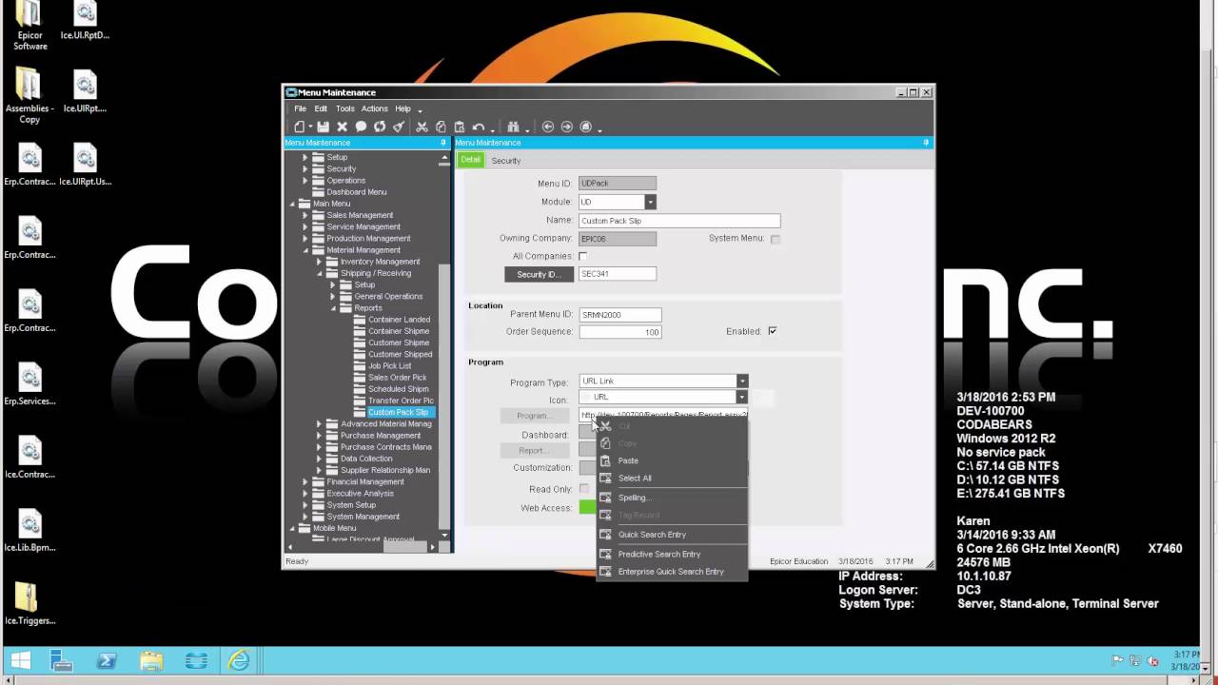The height and width of the screenshot is (685, 1218).
Task: Pin the right Menu Maintenance detail panel
Action: 927,143
